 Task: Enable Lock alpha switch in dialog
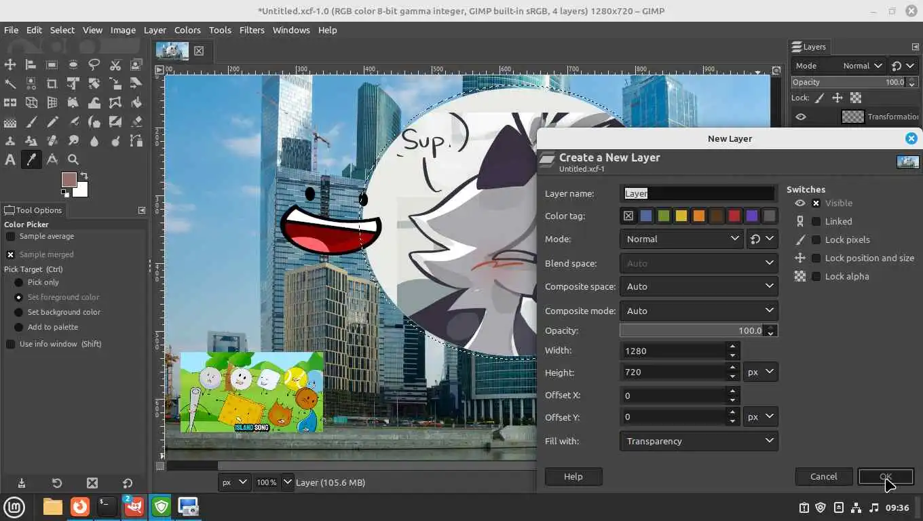(x=816, y=276)
